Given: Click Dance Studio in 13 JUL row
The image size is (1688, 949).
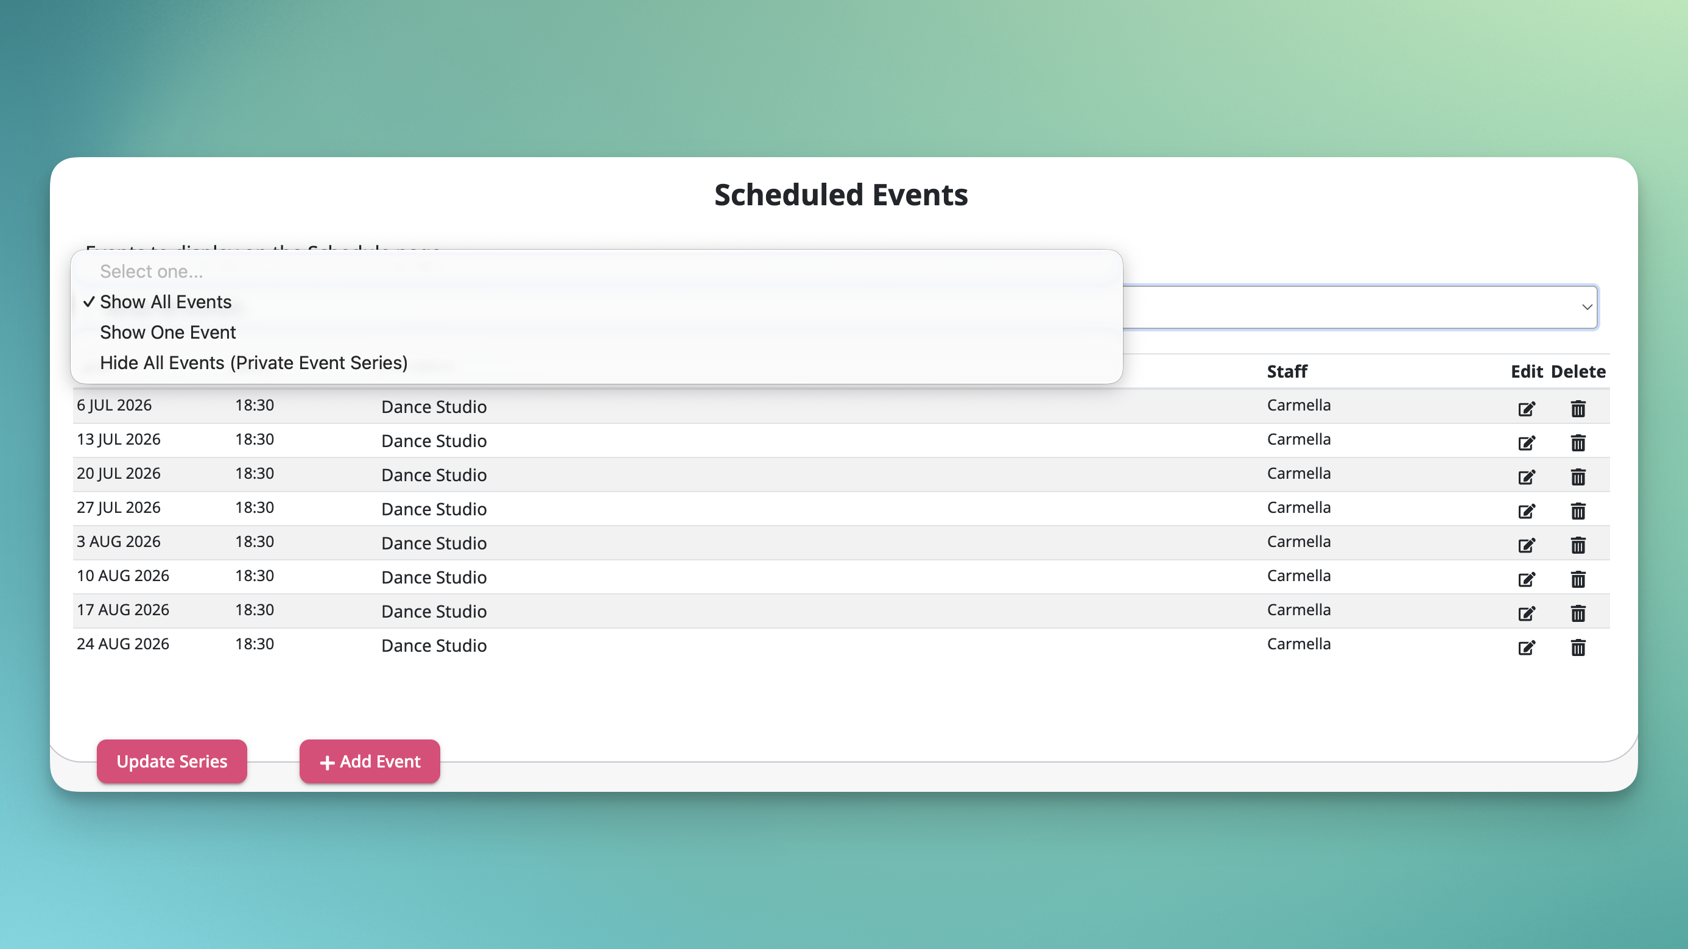Looking at the screenshot, I should 434,441.
